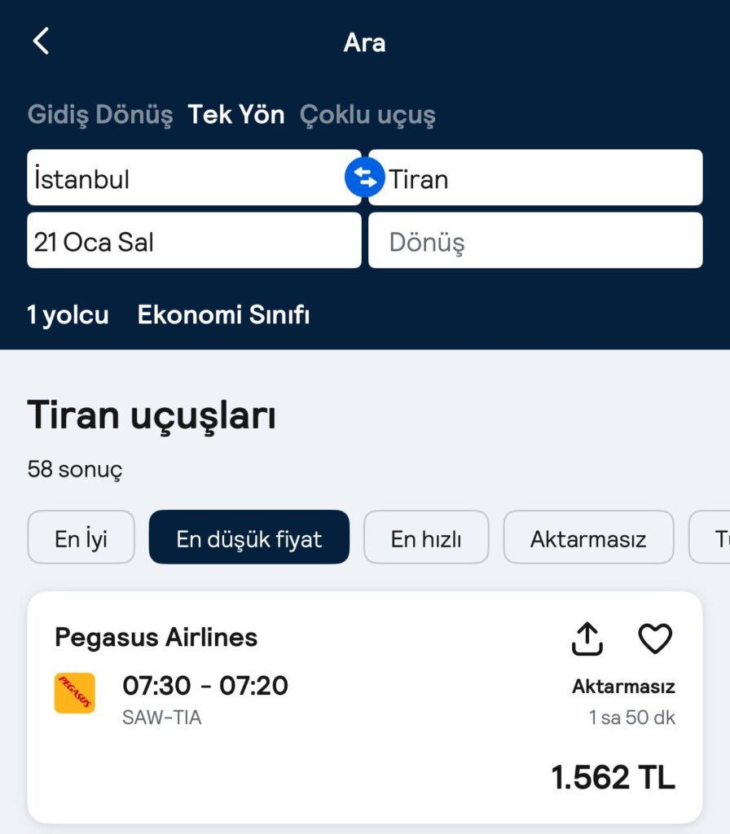Open the 21 Oca Sal date picker

[x=194, y=240]
